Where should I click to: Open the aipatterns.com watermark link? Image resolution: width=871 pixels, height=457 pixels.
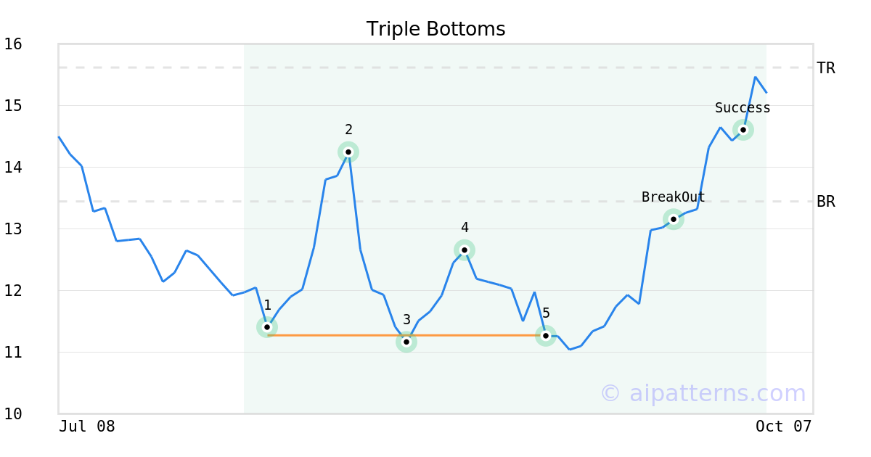(703, 393)
